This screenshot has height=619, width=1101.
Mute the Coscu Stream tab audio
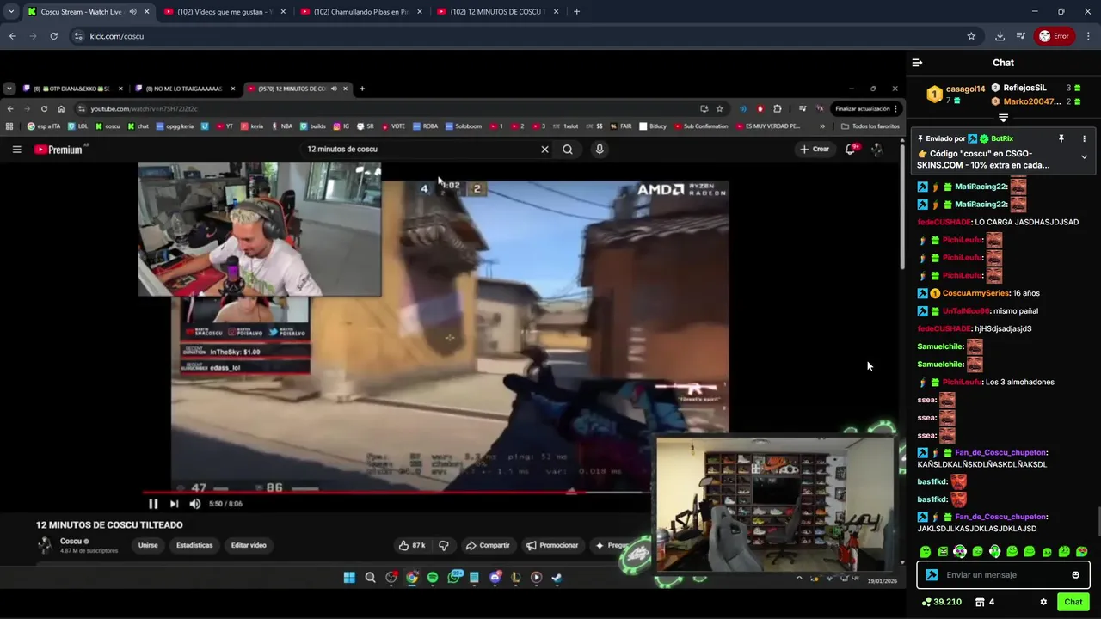(132, 12)
